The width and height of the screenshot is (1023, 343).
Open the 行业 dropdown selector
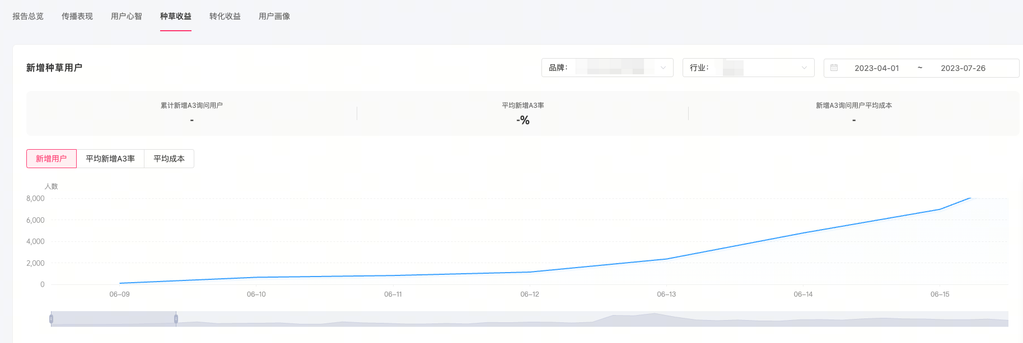[x=748, y=68]
